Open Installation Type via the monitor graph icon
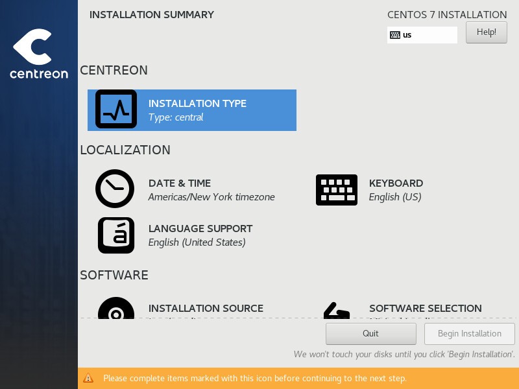 [115, 109]
